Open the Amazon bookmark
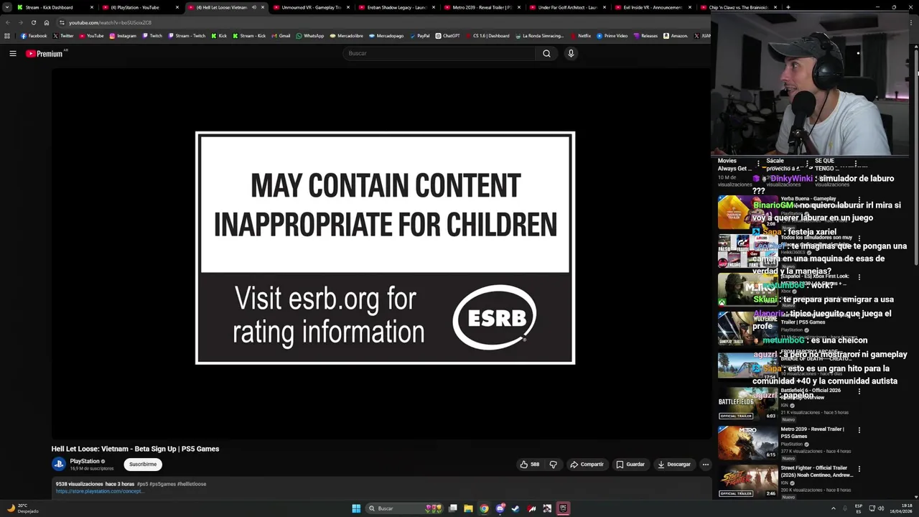The image size is (919, 517). coord(676,36)
